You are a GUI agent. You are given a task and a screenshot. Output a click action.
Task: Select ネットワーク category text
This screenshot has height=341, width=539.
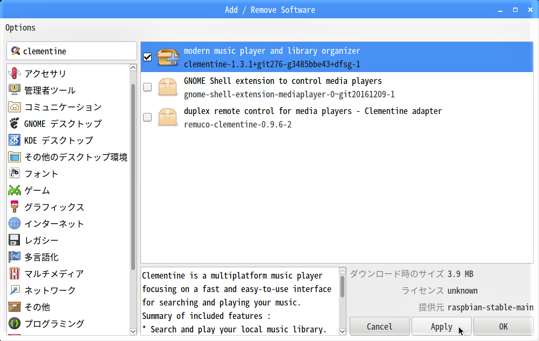[50, 290]
